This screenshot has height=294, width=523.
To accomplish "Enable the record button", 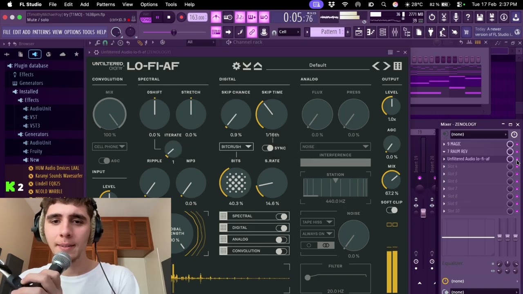I will tap(181, 18).
